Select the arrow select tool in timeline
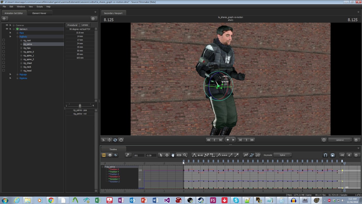The width and height of the screenshot is (362, 204). point(161,155)
